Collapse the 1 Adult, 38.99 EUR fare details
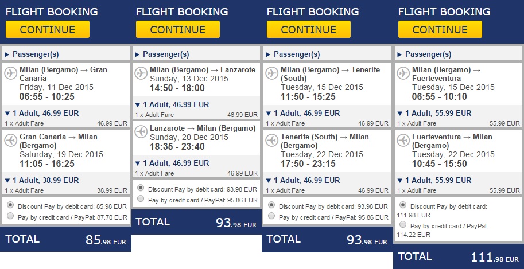This screenshot has width=524, height=269. (x=41, y=180)
